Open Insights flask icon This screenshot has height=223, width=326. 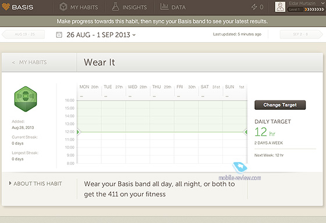tap(115, 7)
